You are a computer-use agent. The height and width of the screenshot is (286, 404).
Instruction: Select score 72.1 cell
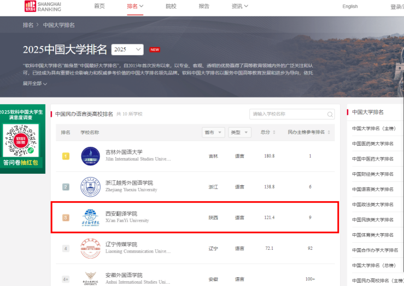(x=270, y=248)
